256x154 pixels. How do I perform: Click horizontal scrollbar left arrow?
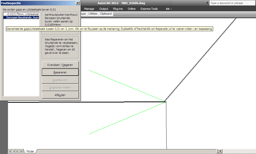[x=220, y=151]
